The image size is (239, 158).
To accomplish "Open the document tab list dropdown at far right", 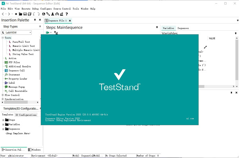I will (x=237, y=20).
